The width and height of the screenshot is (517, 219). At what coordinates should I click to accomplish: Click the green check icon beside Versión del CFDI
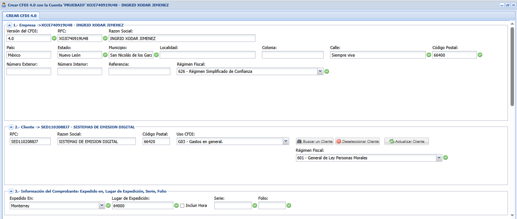[x=54, y=38]
